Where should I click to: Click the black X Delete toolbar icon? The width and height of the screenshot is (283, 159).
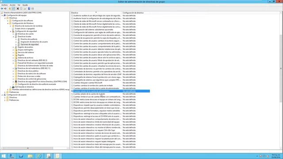click(18, 9)
